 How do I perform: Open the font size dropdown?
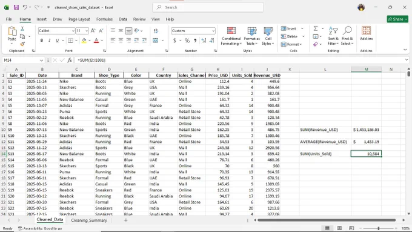pyautogui.click(x=87, y=31)
